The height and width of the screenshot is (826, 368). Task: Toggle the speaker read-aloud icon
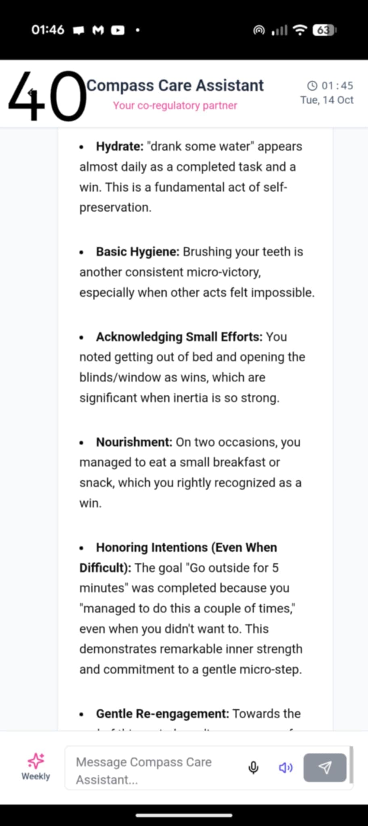tap(286, 768)
